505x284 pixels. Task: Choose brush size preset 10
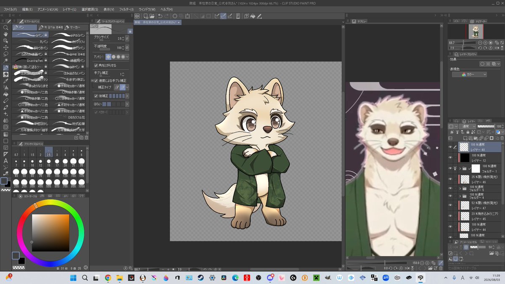pyautogui.click(x=33, y=163)
